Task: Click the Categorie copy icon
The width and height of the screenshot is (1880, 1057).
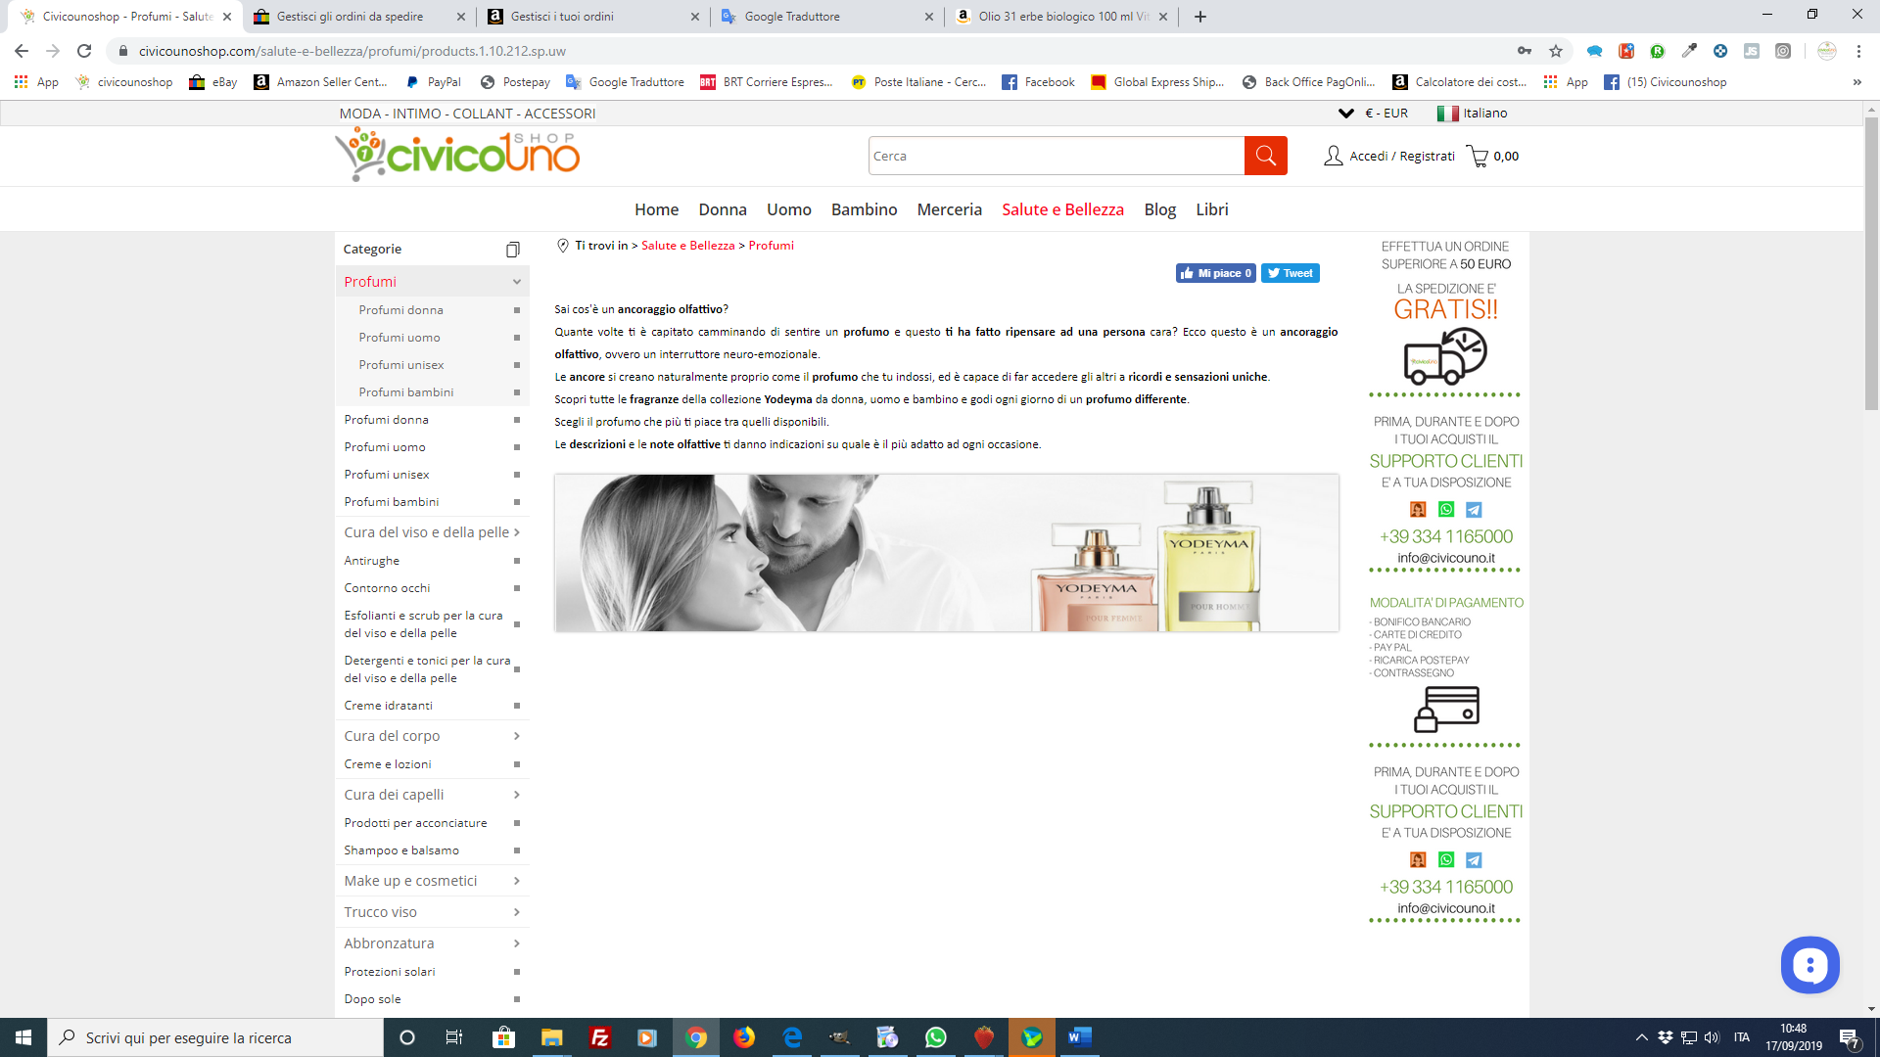Action: [x=512, y=250]
